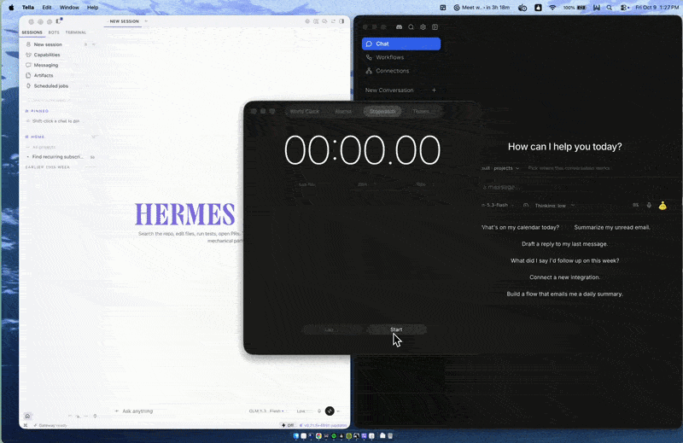The width and height of the screenshot is (683, 443).
Task: Open the projects dropdown above the message box
Action: [500, 168]
